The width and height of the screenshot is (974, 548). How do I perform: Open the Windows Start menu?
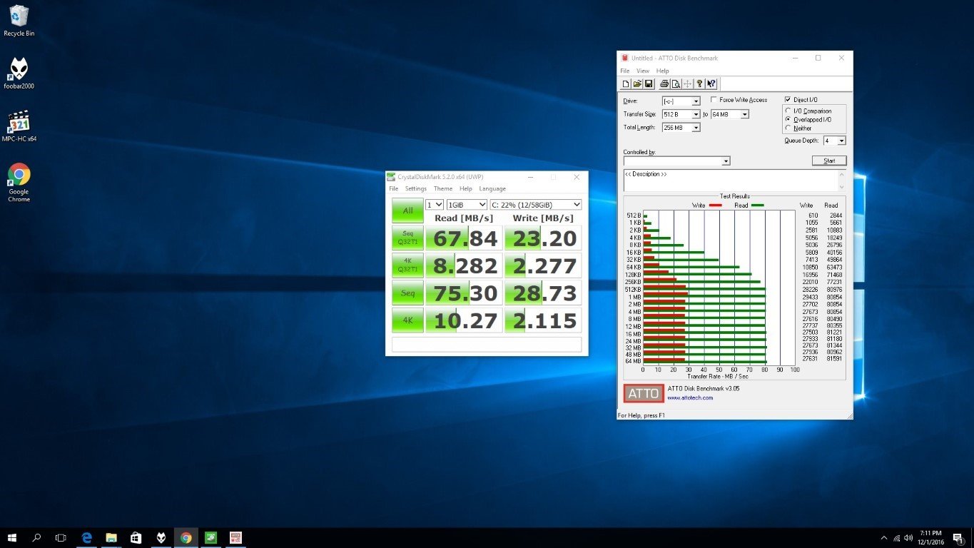click(12, 537)
